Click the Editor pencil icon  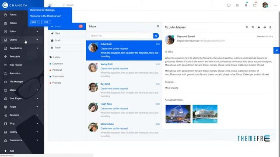pos(5,31)
